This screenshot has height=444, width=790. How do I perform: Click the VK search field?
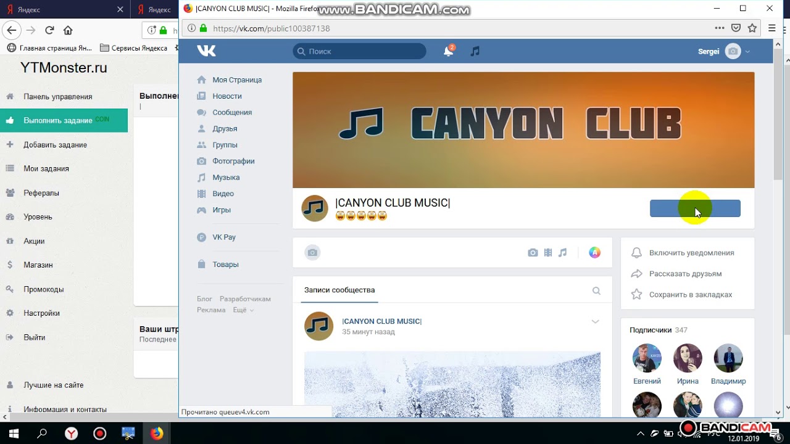(359, 51)
